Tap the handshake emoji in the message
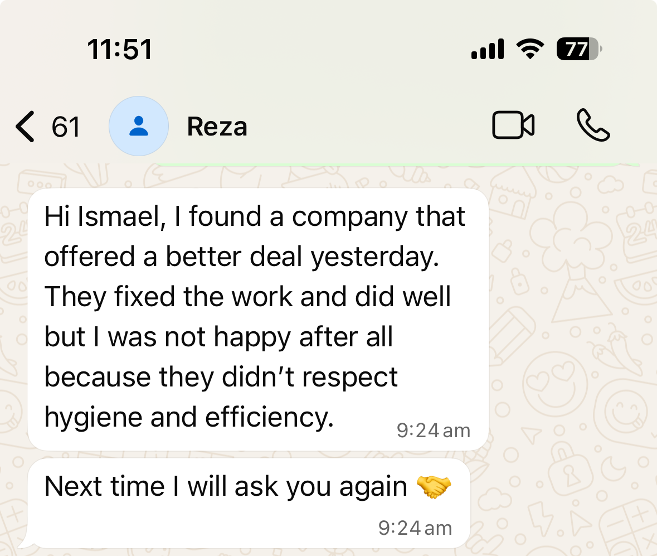 click(434, 487)
